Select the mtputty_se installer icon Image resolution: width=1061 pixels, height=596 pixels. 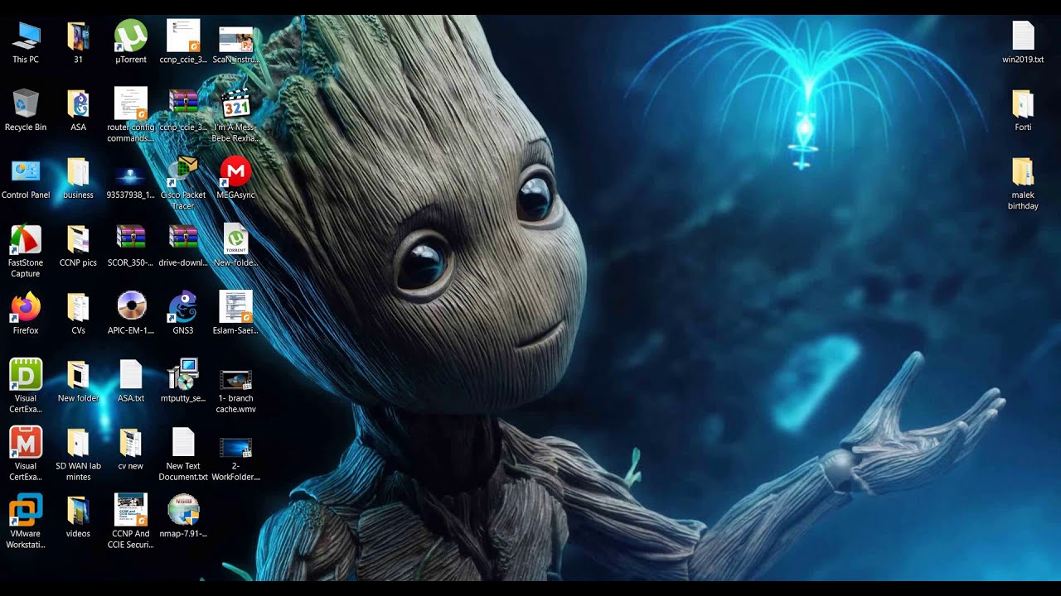[x=183, y=376]
